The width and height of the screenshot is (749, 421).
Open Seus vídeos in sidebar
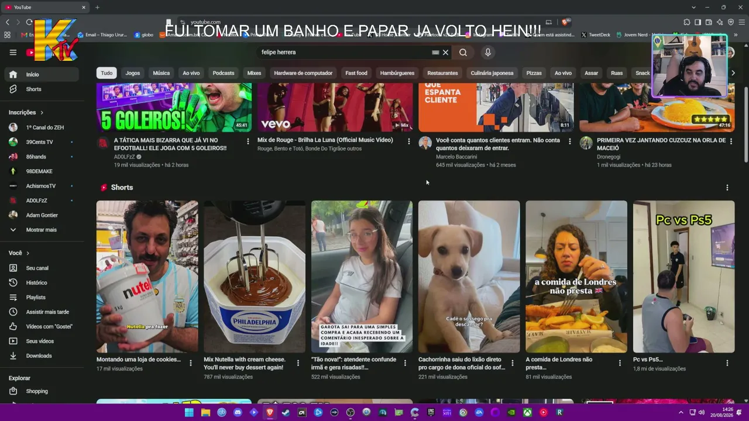[41, 341]
